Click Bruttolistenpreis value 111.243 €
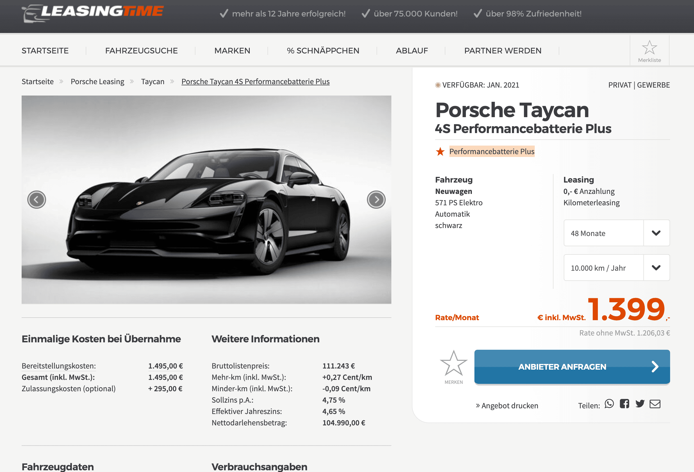694x472 pixels. click(x=339, y=366)
